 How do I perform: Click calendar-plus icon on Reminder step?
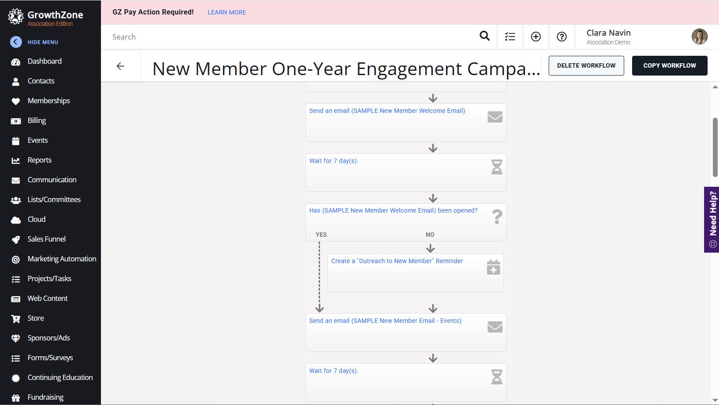pyautogui.click(x=493, y=267)
